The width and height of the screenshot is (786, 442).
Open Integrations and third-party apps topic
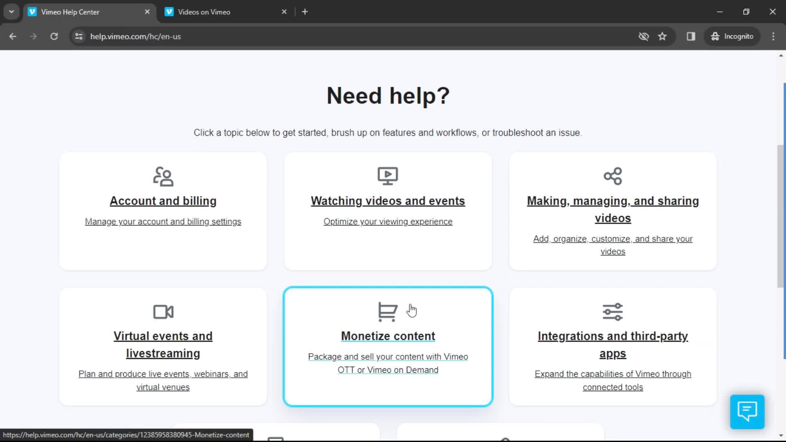tap(613, 345)
